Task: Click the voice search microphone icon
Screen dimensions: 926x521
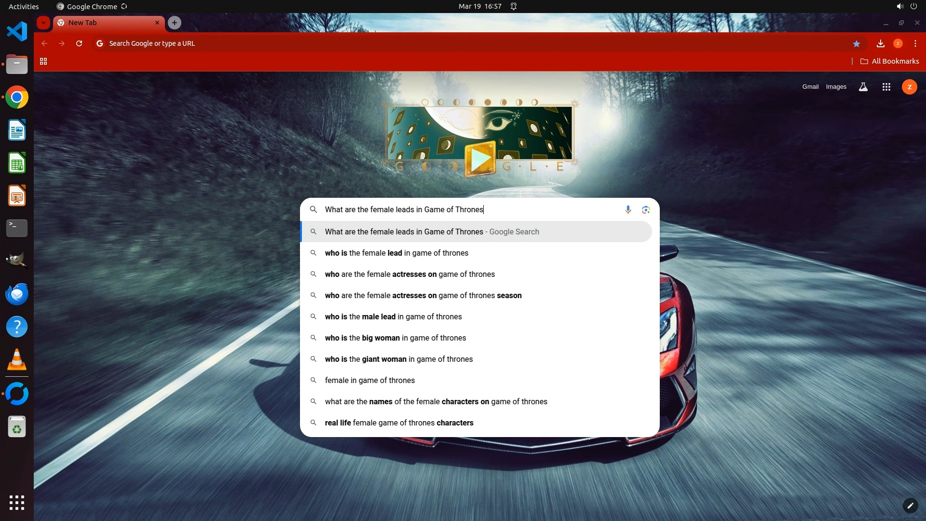Action: pyautogui.click(x=628, y=209)
